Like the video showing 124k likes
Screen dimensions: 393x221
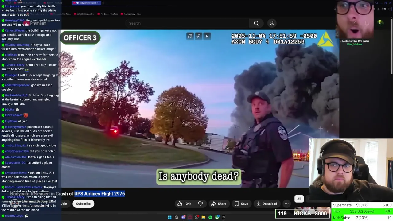pos(185,204)
